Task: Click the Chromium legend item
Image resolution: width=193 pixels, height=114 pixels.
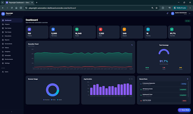Action: pos(46,100)
